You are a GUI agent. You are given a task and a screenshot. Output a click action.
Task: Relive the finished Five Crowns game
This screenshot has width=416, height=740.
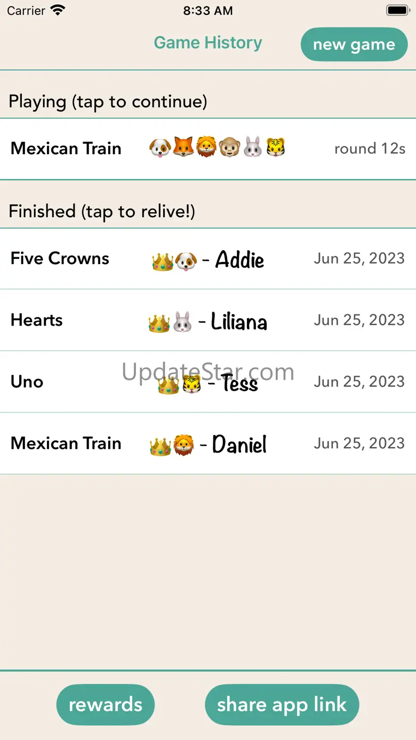coord(60,259)
